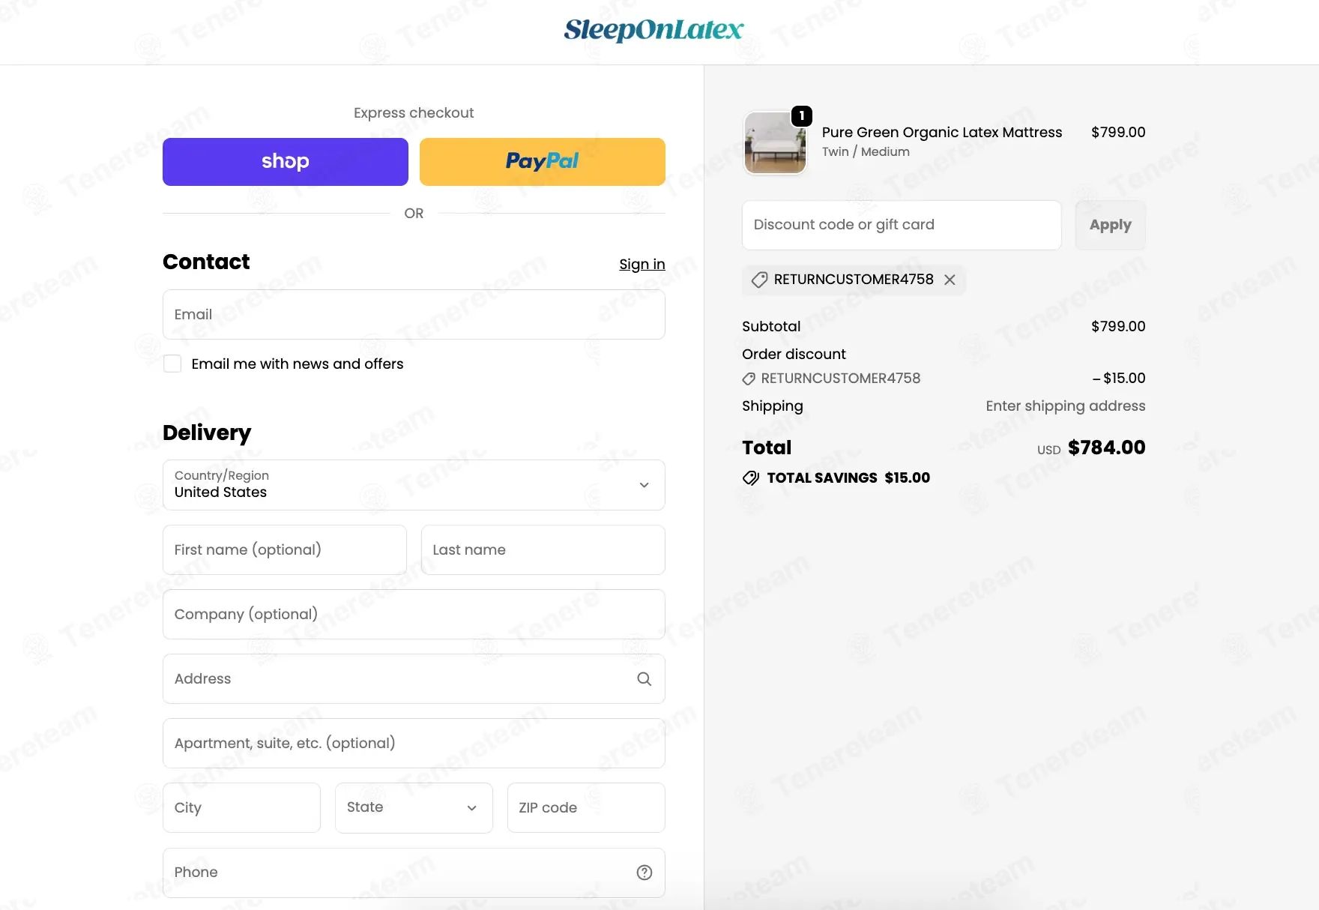
Task: Click the Discount code or gift card field
Action: [x=902, y=225]
